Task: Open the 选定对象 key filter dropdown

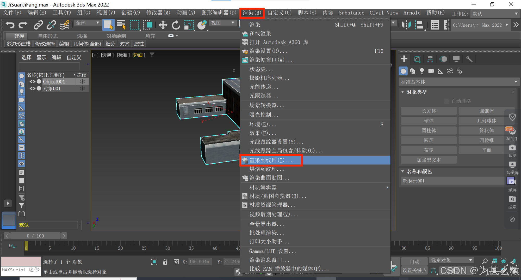Action: click(x=451, y=260)
